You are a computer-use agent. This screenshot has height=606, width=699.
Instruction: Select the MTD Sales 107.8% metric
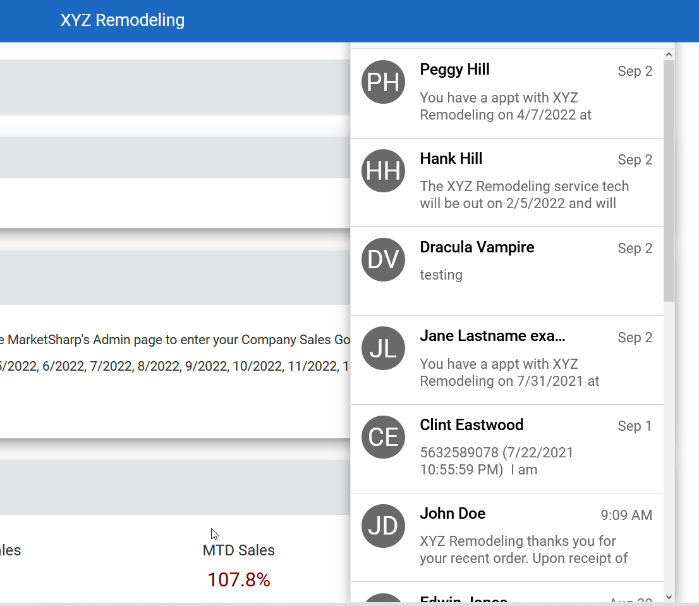[x=238, y=579]
